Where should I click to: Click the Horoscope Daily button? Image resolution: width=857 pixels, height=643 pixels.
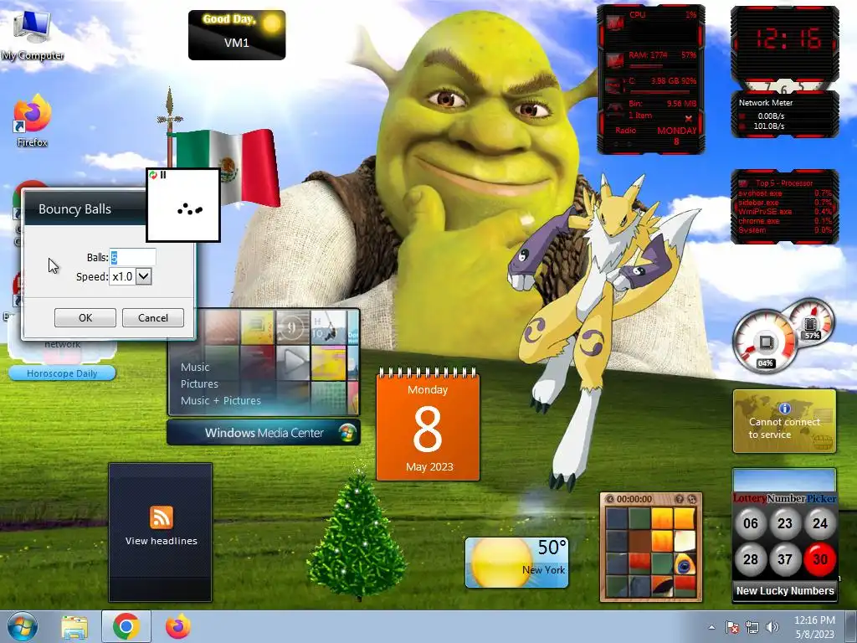pyautogui.click(x=62, y=373)
